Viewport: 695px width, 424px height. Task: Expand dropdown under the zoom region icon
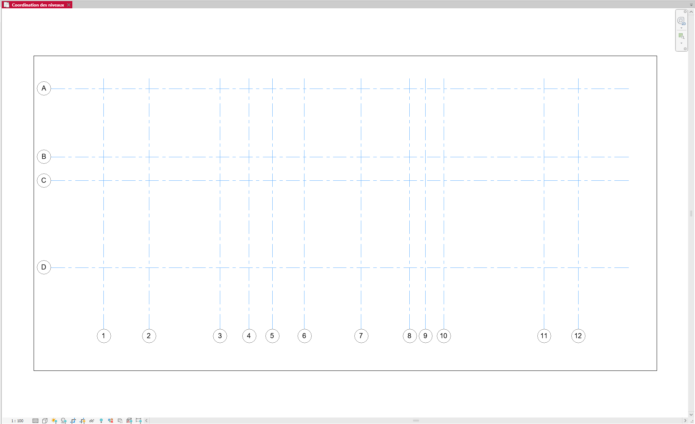681,43
